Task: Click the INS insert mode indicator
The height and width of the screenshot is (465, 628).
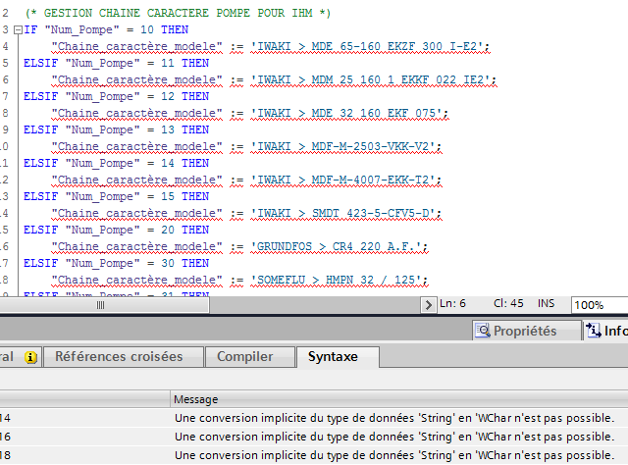Action: tap(547, 304)
